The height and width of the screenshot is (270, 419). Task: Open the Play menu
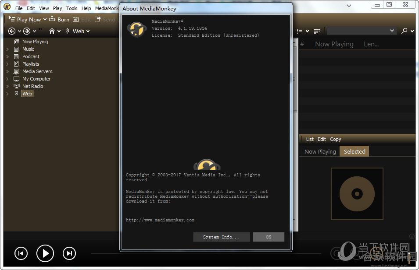pyautogui.click(x=57, y=8)
